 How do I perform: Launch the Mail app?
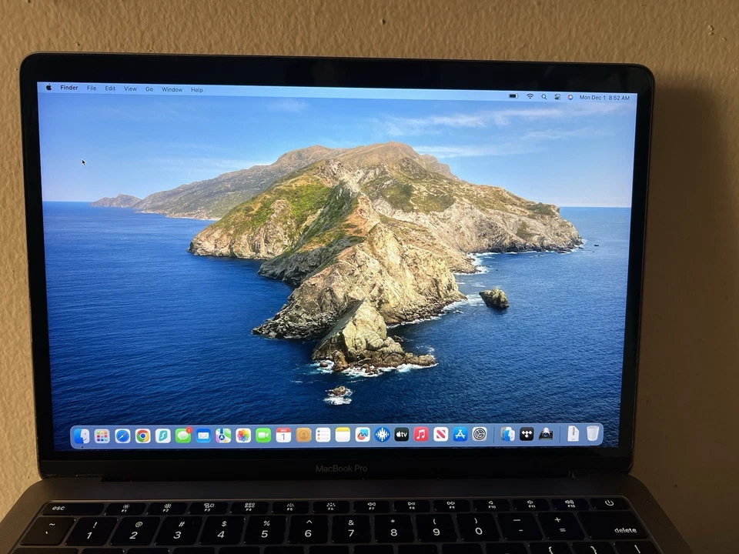pyautogui.click(x=203, y=435)
